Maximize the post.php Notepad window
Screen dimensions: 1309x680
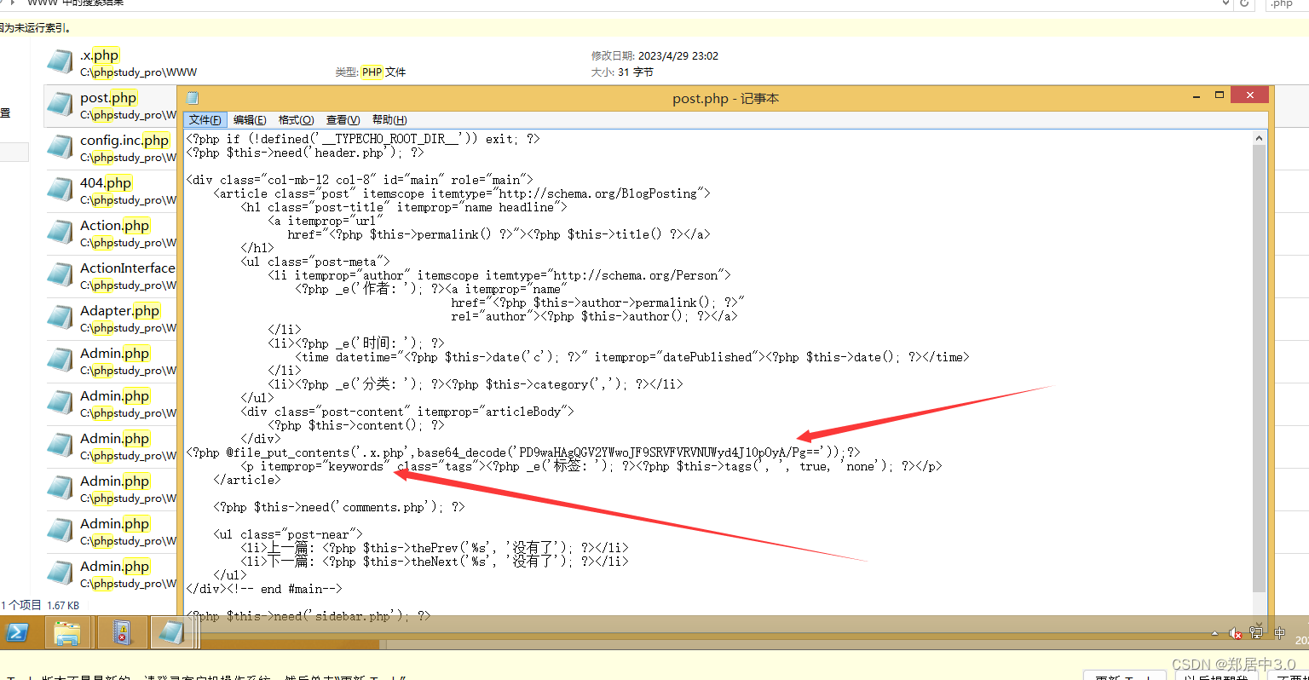1220,95
